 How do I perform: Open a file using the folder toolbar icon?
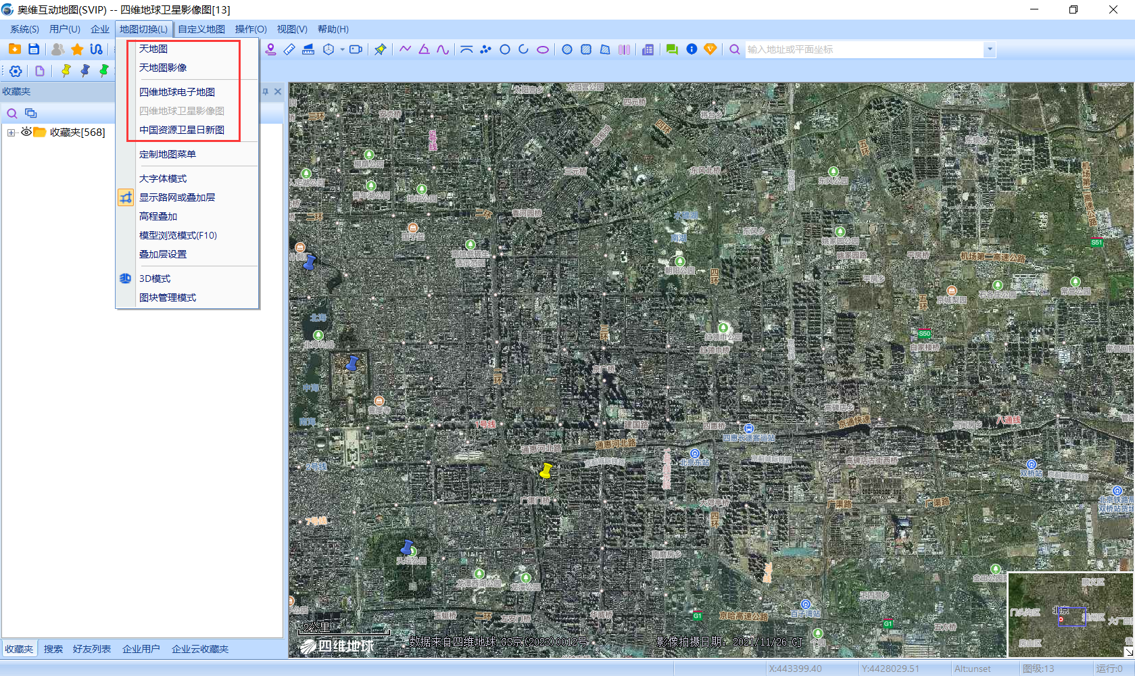(14, 49)
